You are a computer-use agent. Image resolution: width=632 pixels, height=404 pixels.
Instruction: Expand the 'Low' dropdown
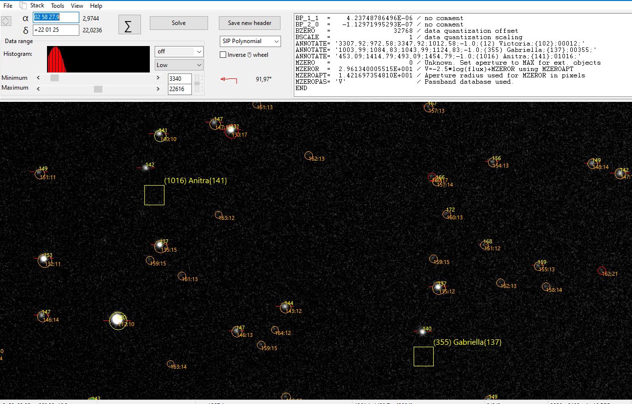tap(199, 65)
